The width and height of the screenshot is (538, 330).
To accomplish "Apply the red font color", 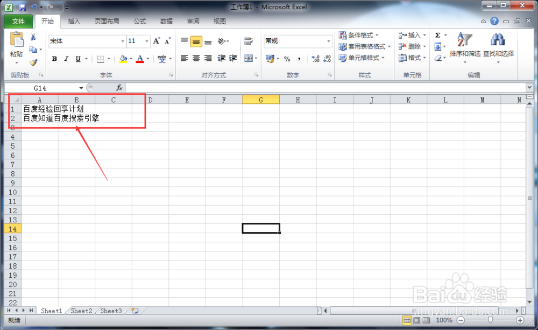I will pyautogui.click(x=140, y=59).
